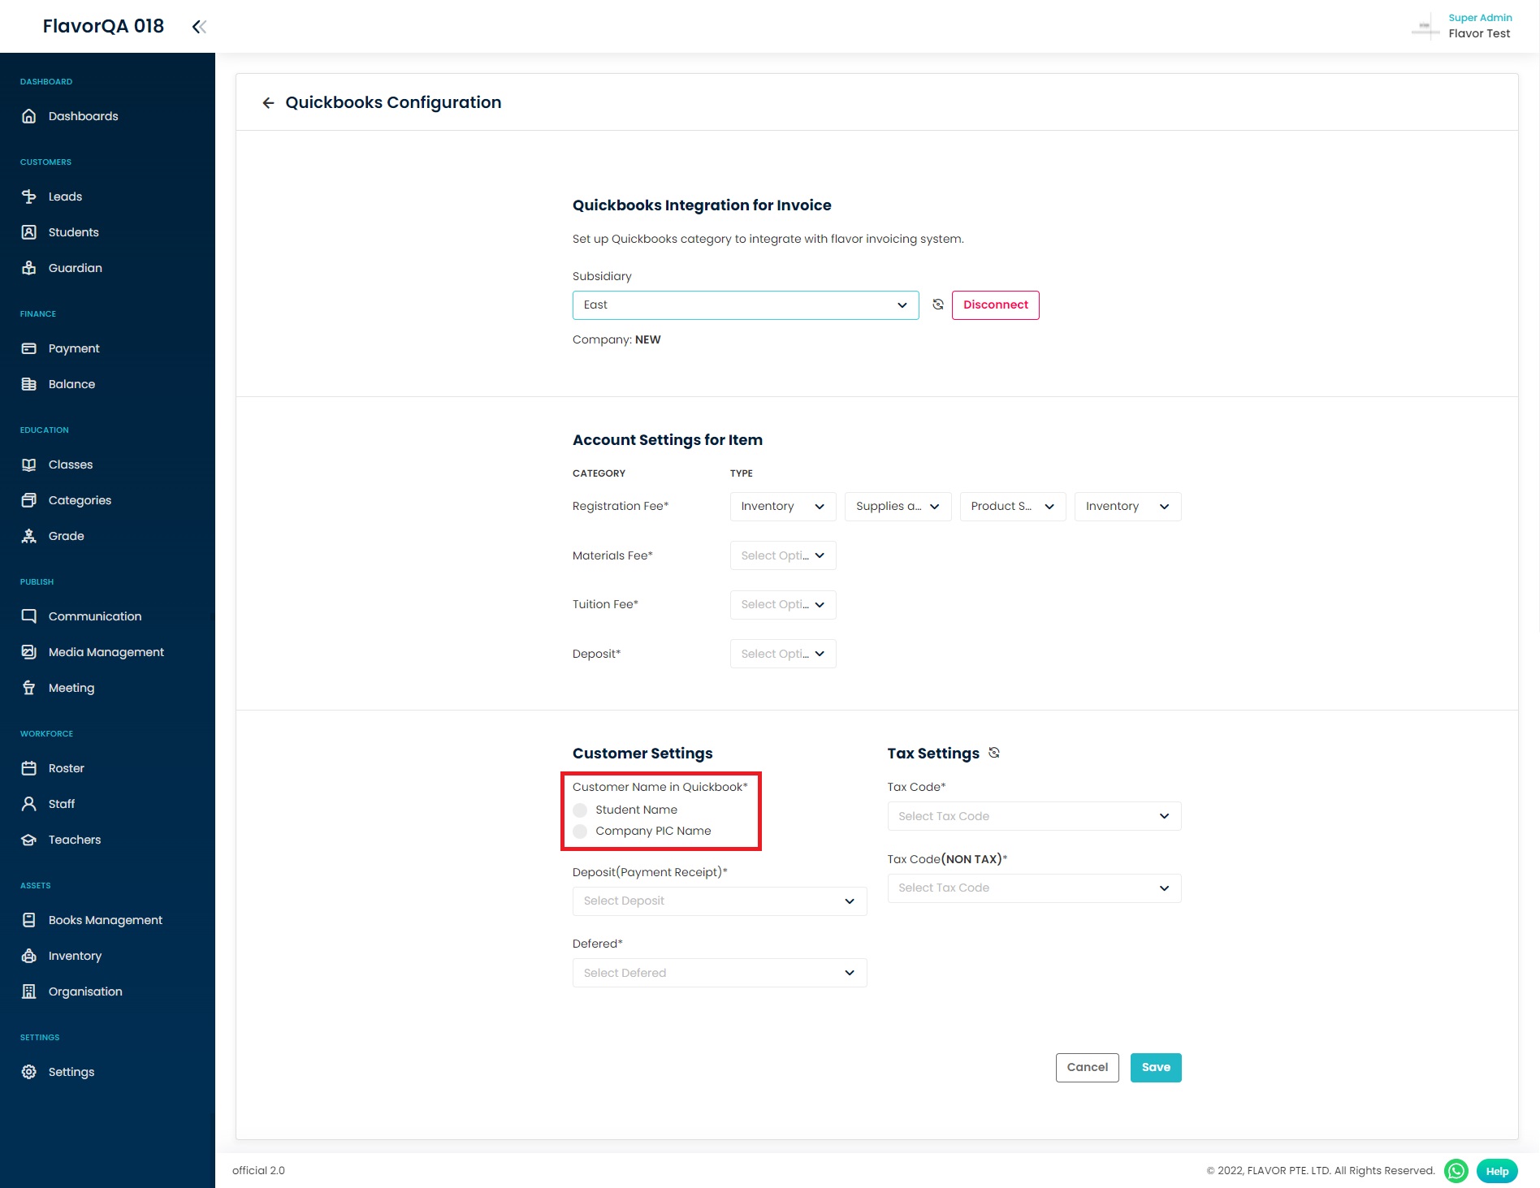Open Media Management menu item
This screenshot has width=1540, height=1188.
pyautogui.click(x=106, y=652)
